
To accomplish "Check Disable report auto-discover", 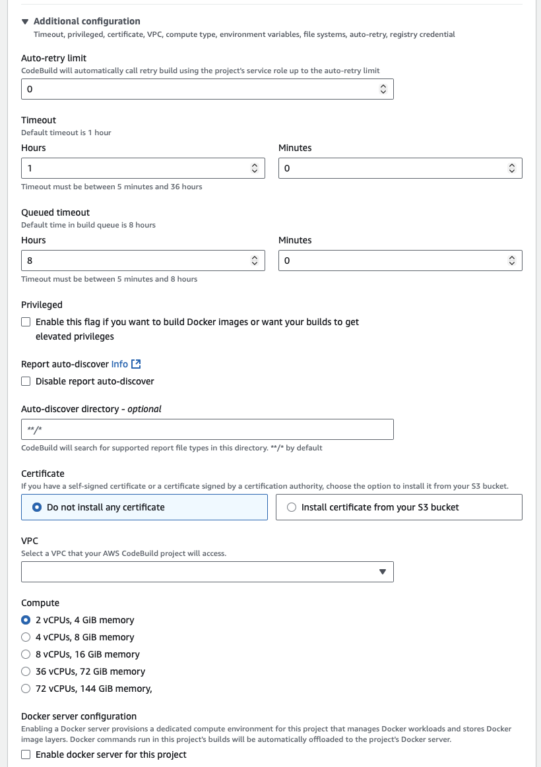I will point(26,381).
